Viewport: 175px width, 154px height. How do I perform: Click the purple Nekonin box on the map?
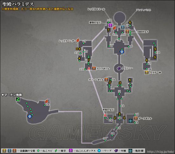click(x=110, y=25)
